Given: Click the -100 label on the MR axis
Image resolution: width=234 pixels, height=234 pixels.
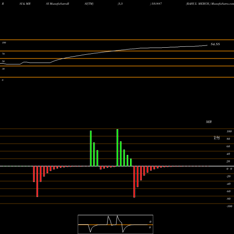Looking at the screenshot, I should pos(229,206).
